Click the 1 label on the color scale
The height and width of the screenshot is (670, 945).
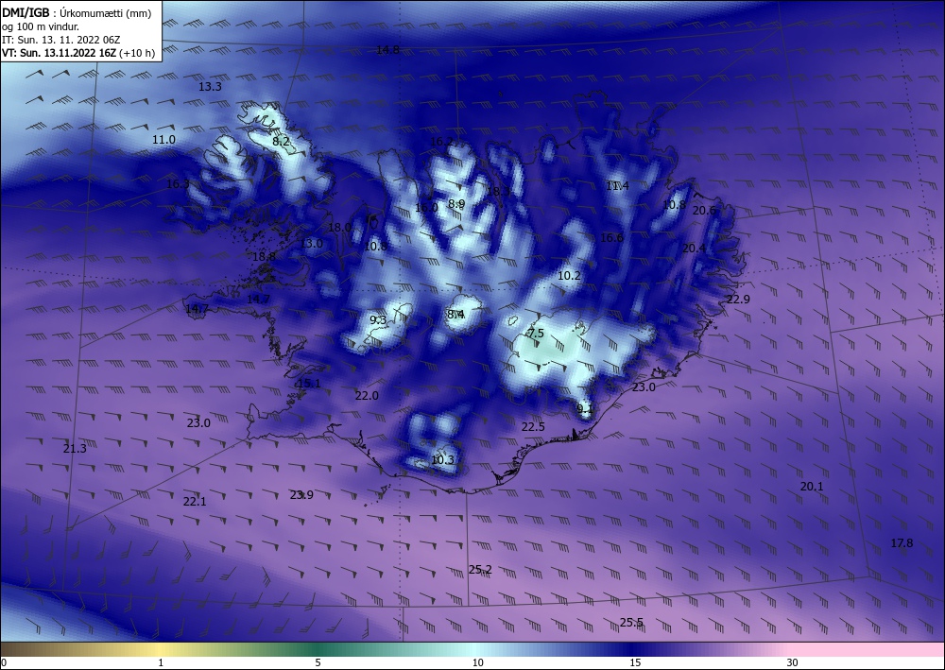[161, 663]
